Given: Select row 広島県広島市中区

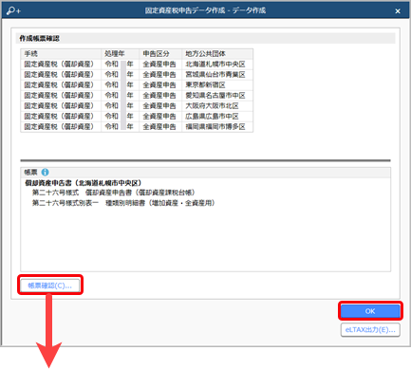Looking at the screenshot, I should [x=137, y=117].
